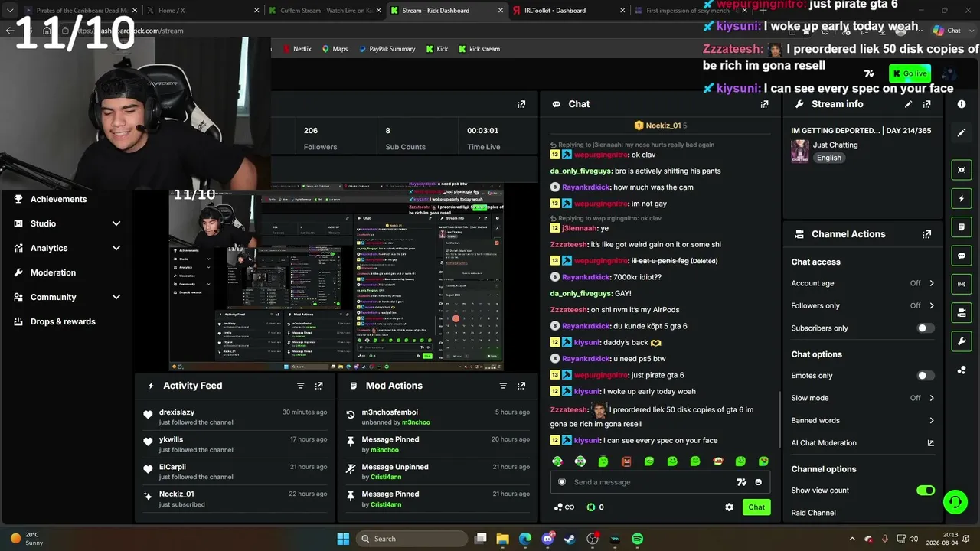This screenshot has height=551, width=980.
Task: Open the browser tab list dropdown
Action: [10, 11]
